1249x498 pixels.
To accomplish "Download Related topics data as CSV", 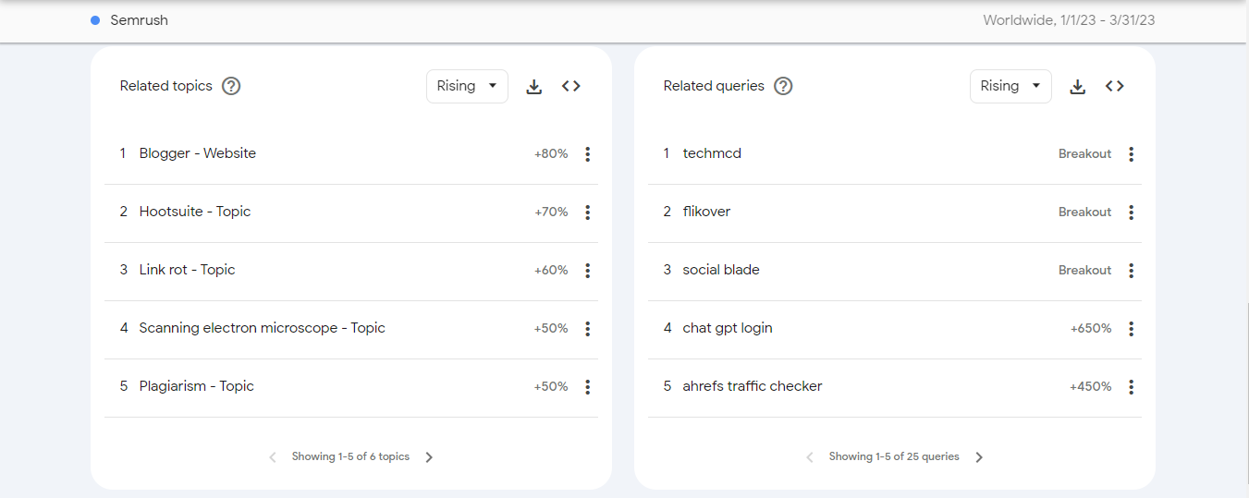I will pos(533,86).
